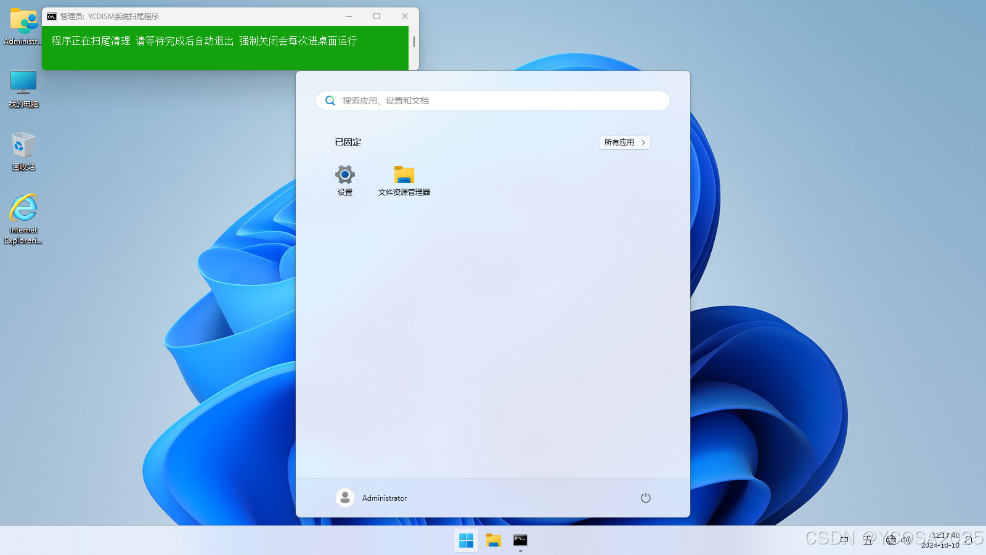Click the power button in Start menu
The height and width of the screenshot is (555, 986).
coord(645,498)
